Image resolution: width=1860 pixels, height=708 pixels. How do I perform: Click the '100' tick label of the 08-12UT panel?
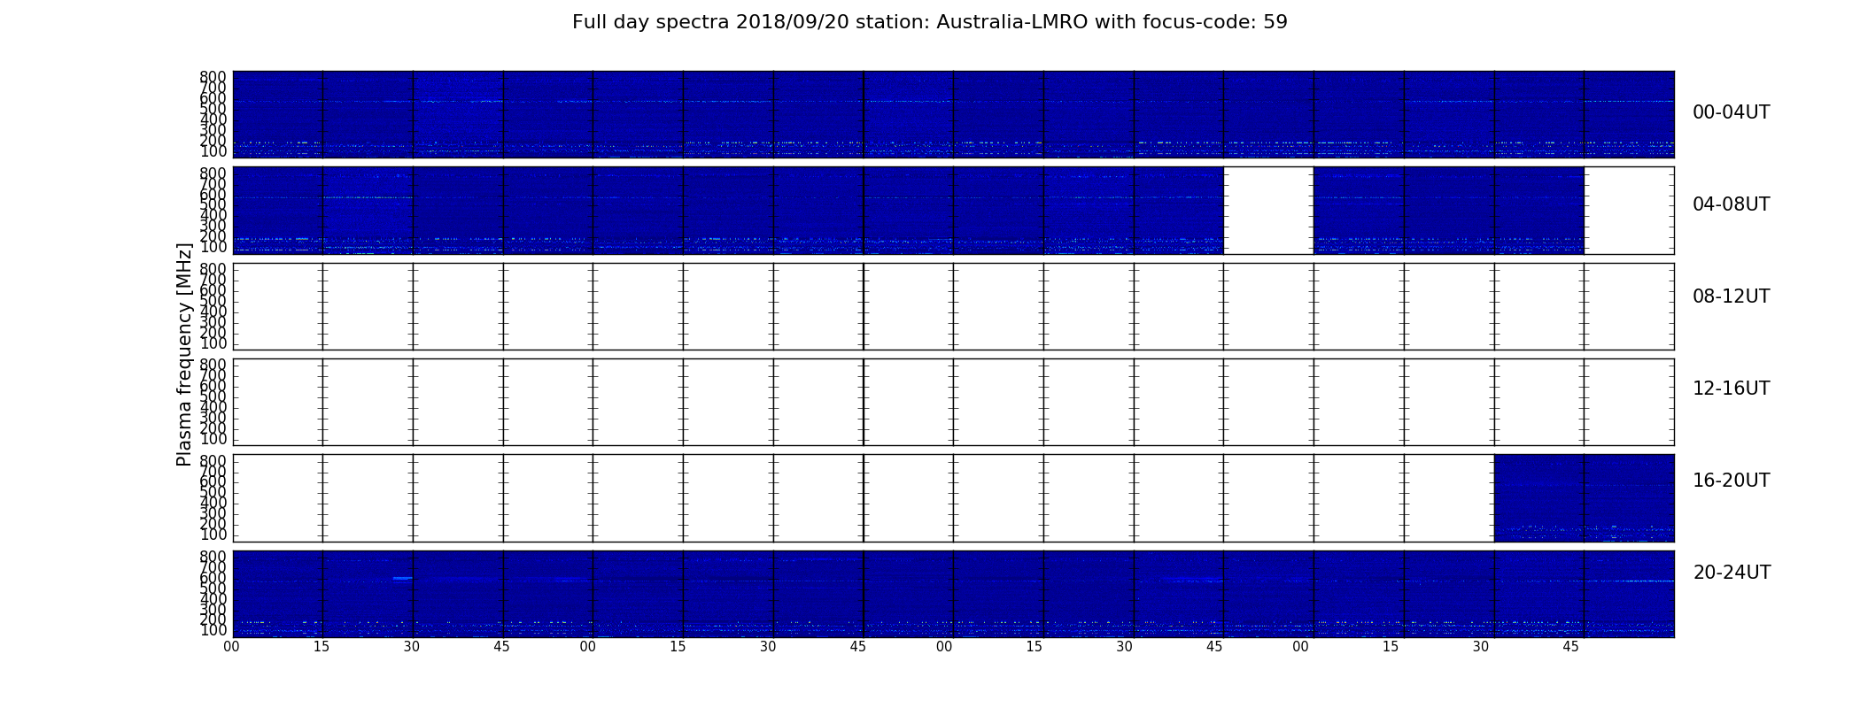(x=213, y=343)
